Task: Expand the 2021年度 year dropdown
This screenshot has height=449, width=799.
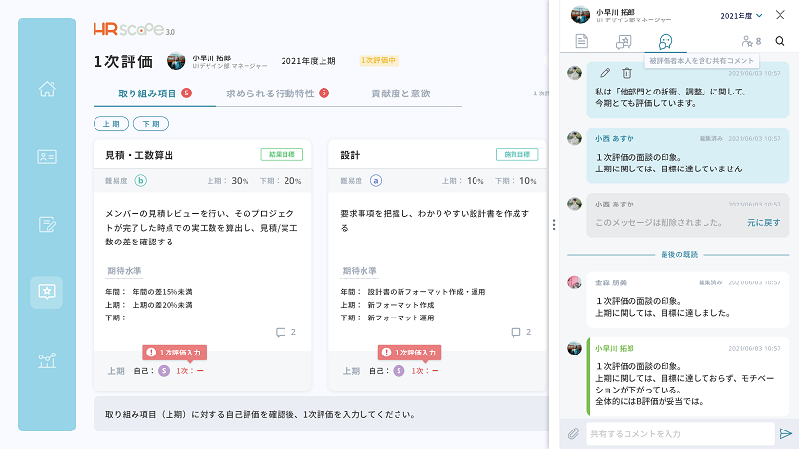Action: pyautogui.click(x=742, y=16)
